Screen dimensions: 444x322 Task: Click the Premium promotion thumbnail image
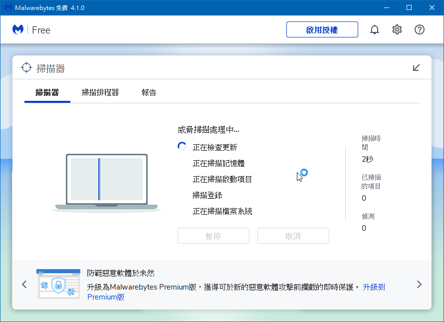pyautogui.click(x=58, y=284)
